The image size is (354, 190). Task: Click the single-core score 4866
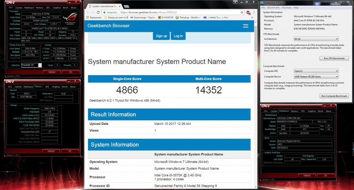[x=127, y=90]
